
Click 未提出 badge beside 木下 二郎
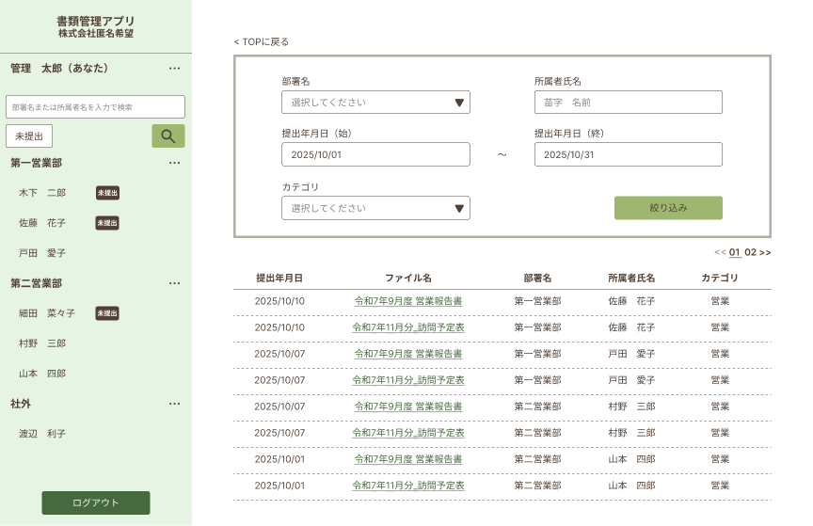[x=107, y=193]
